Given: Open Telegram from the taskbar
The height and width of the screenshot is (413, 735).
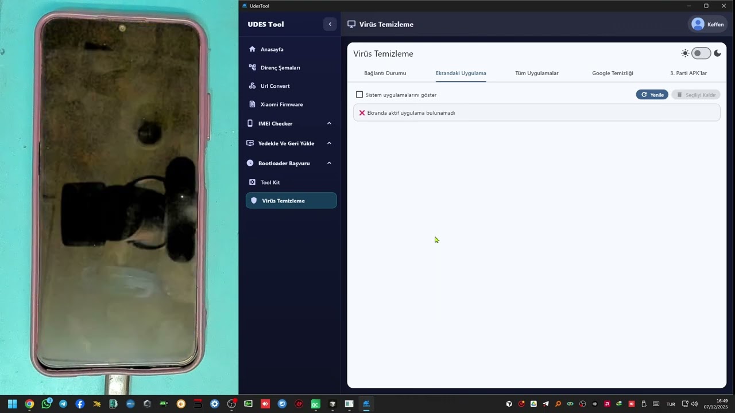Looking at the screenshot, I should click(x=63, y=404).
